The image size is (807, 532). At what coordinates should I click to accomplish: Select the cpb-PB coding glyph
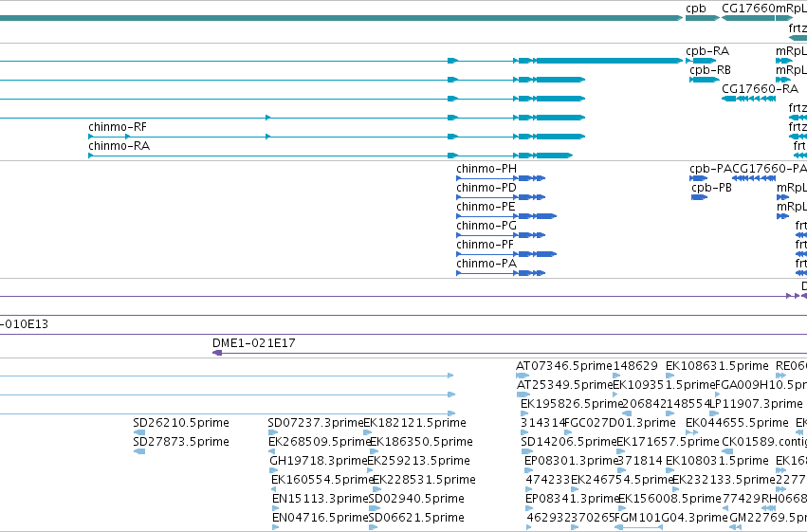(x=700, y=197)
